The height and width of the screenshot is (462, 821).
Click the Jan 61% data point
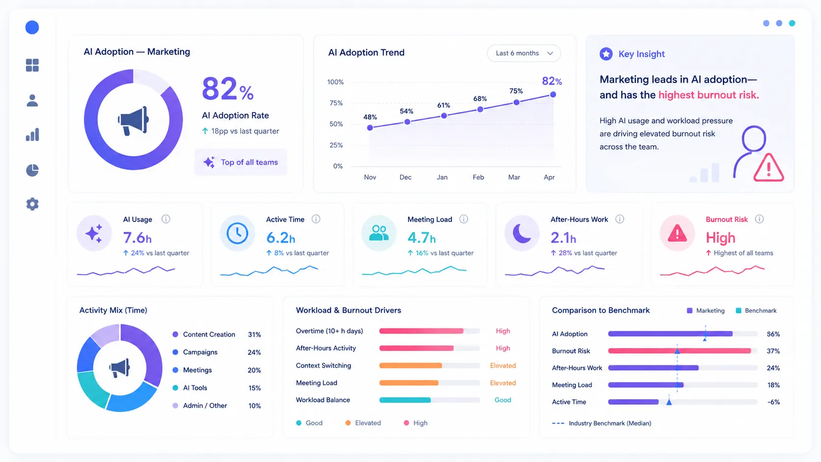point(444,116)
